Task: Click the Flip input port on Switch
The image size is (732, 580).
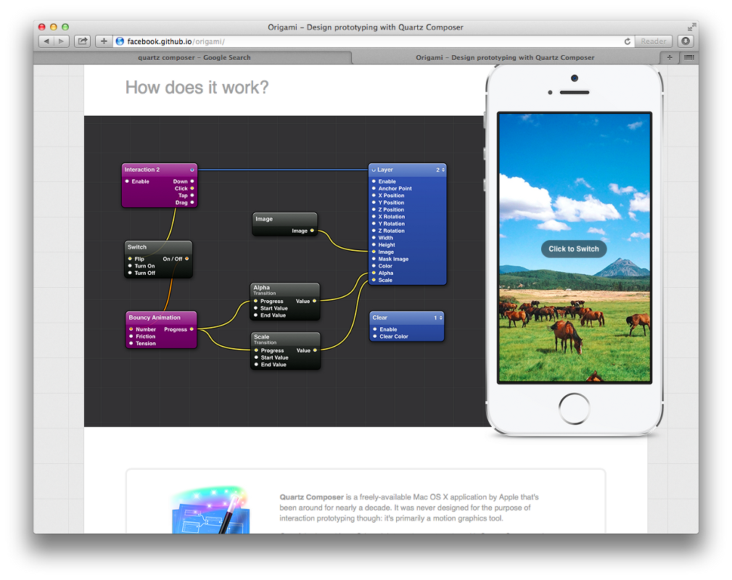Action: [x=130, y=259]
